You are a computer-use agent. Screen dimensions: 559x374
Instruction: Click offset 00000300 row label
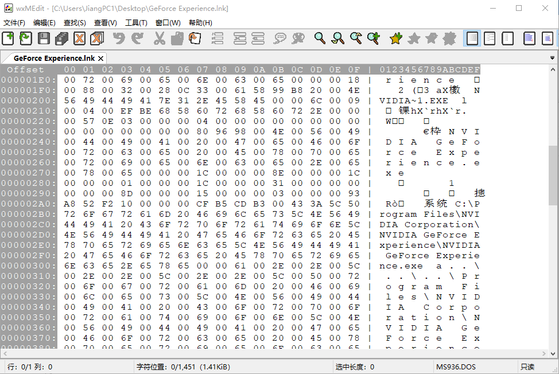29,266
